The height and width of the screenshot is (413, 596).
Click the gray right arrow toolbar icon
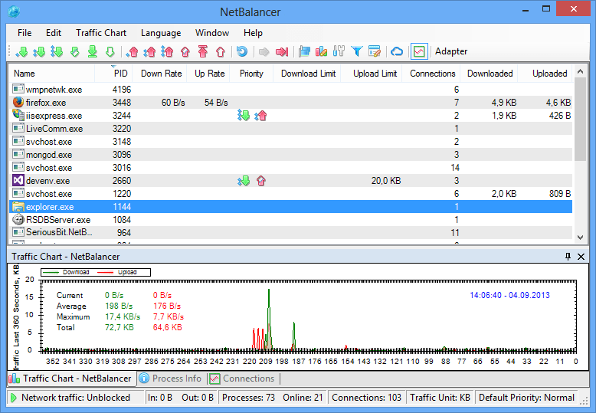264,51
